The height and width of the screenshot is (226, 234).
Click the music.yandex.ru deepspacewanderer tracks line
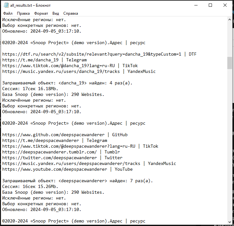pyautogui.click(x=89, y=163)
